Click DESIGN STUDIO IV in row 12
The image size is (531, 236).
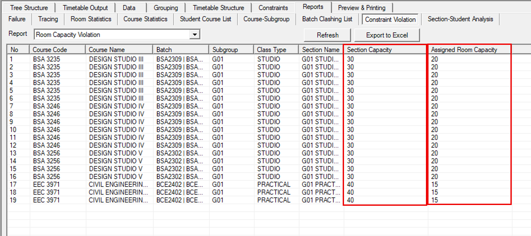point(117,145)
